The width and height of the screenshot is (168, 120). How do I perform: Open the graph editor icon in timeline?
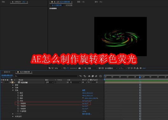click(101, 76)
